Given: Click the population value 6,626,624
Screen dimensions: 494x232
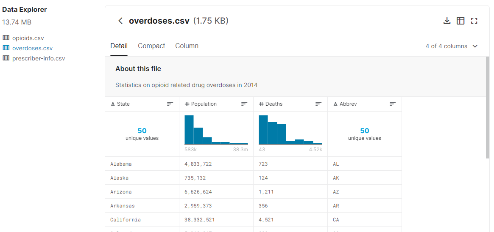Looking at the screenshot, I should 198,191.
